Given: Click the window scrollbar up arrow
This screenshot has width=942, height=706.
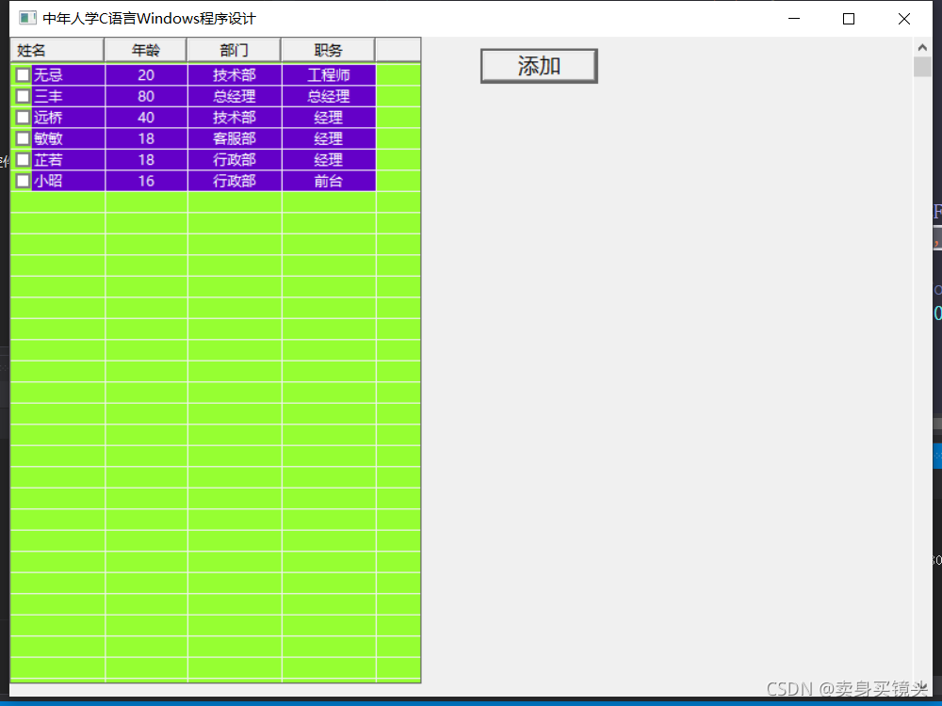Looking at the screenshot, I should [x=922, y=47].
